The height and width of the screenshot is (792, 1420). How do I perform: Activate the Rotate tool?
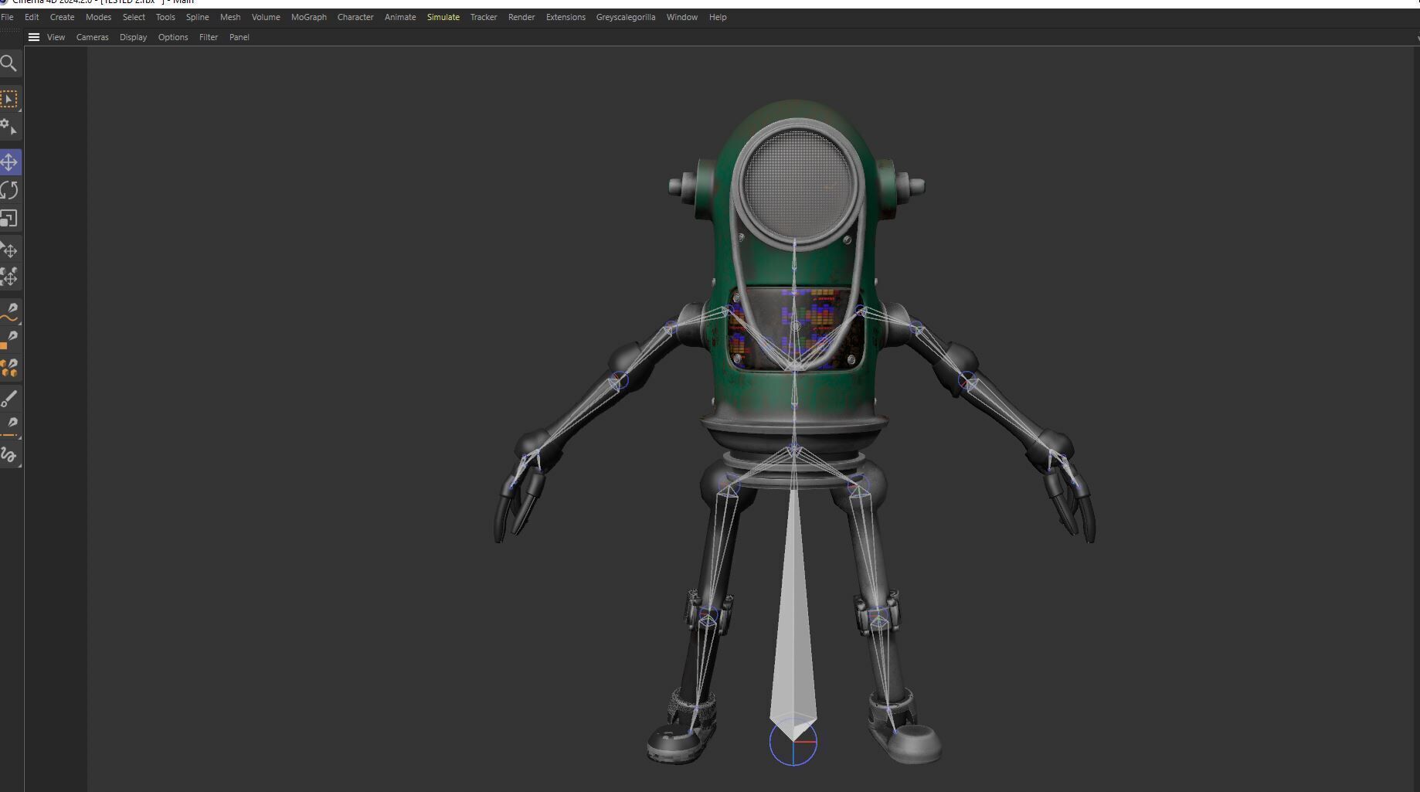pyautogui.click(x=9, y=190)
